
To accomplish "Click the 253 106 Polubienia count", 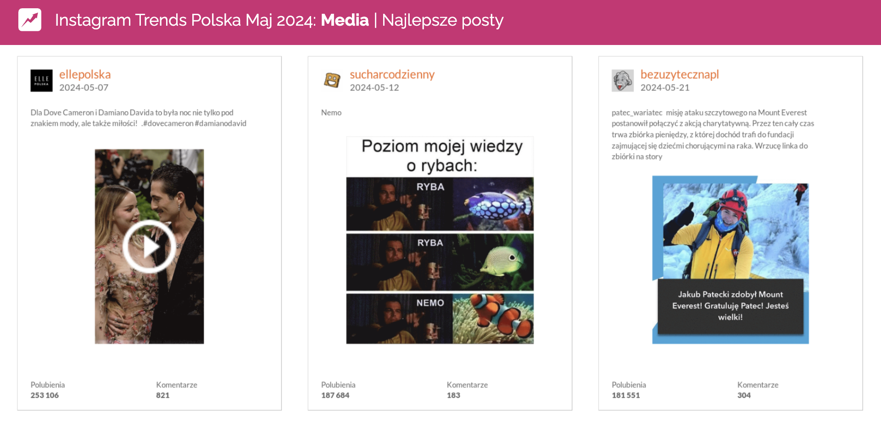I will [44, 395].
